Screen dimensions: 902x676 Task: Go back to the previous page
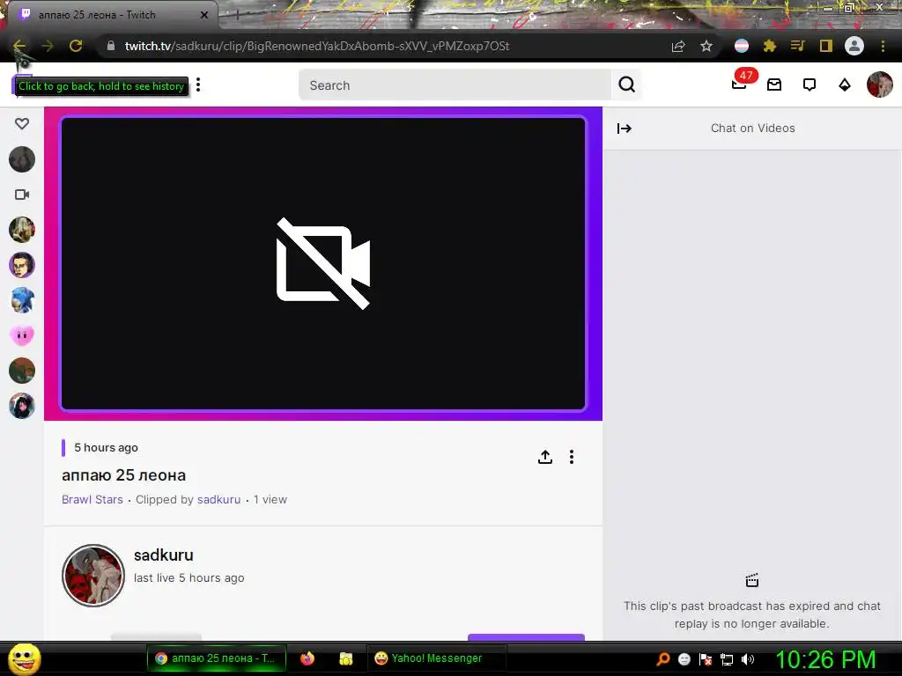pyautogui.click(x=19, y=46)
